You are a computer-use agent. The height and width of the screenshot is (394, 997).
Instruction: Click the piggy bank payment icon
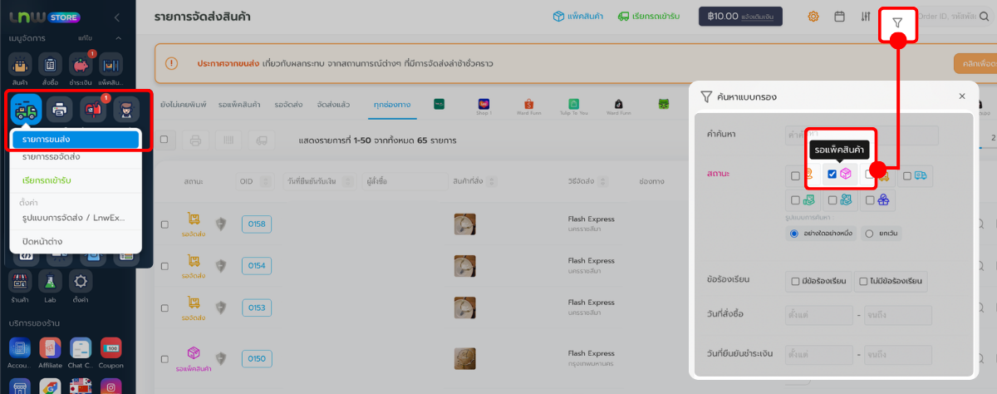81,65
